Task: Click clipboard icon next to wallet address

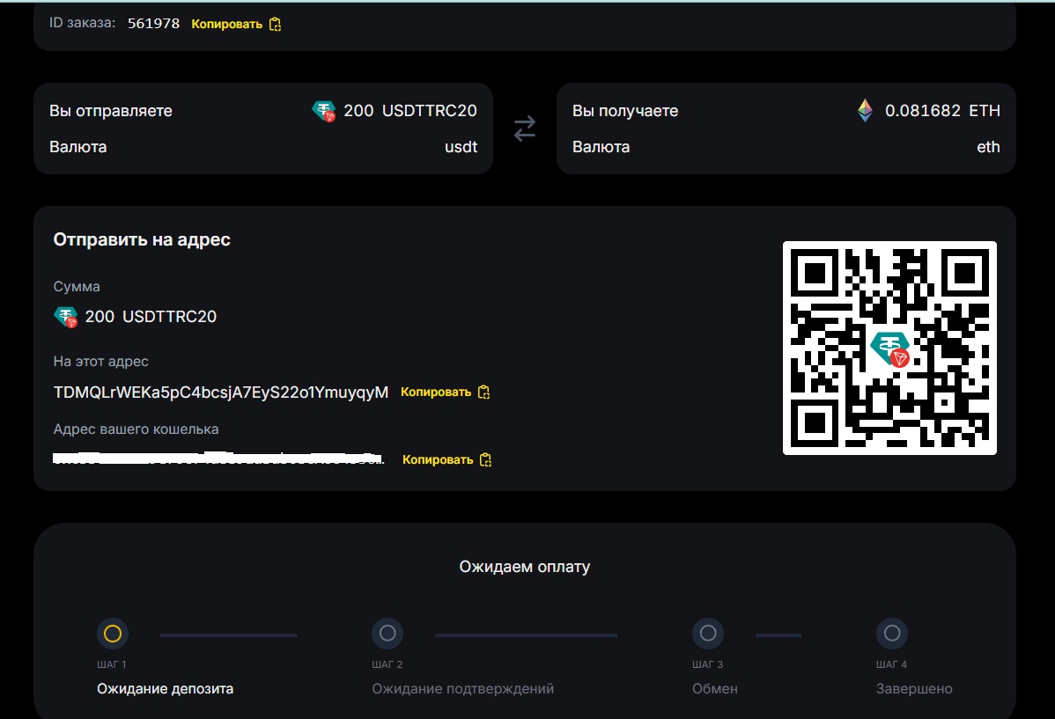Action: (x=486, y=460)
